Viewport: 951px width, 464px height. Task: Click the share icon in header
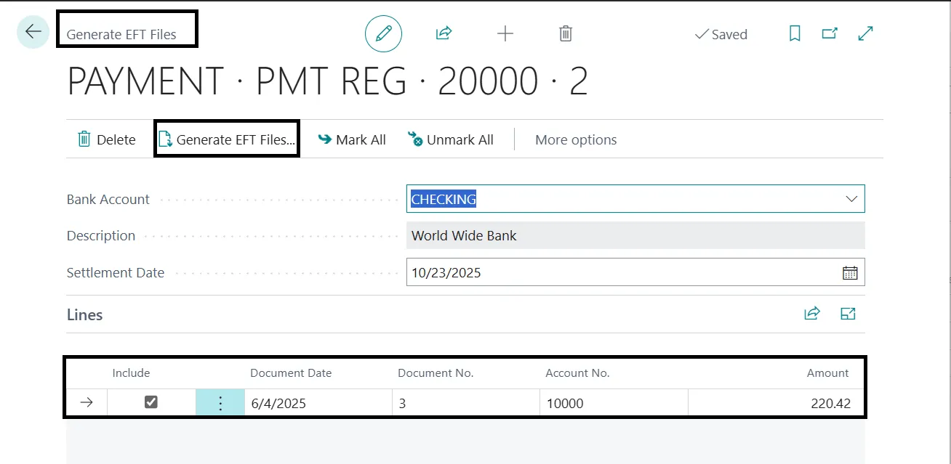pyautogui.click(x=444, y=33)
